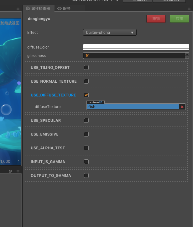The image size is (193, 227).
Task: Enable USE_ALPHA_TEST checkbox
Action: point(86,148)
